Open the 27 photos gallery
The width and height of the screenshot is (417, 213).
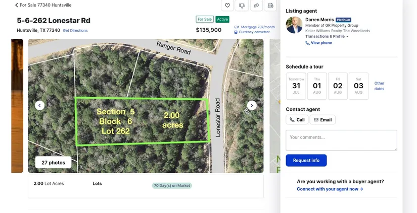(x=53, y=163)
